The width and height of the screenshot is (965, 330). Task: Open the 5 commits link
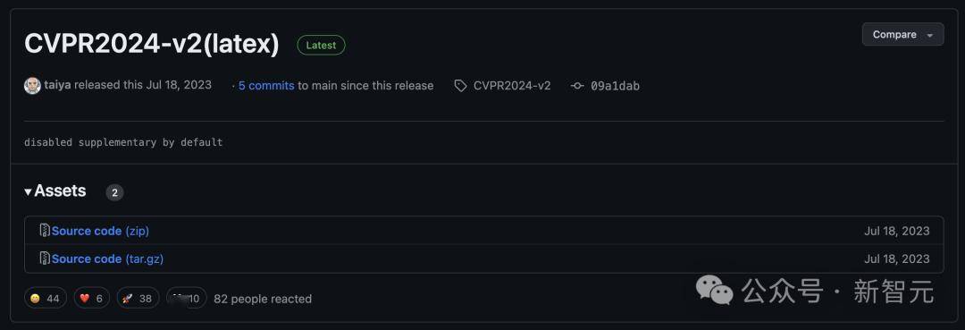266,86
